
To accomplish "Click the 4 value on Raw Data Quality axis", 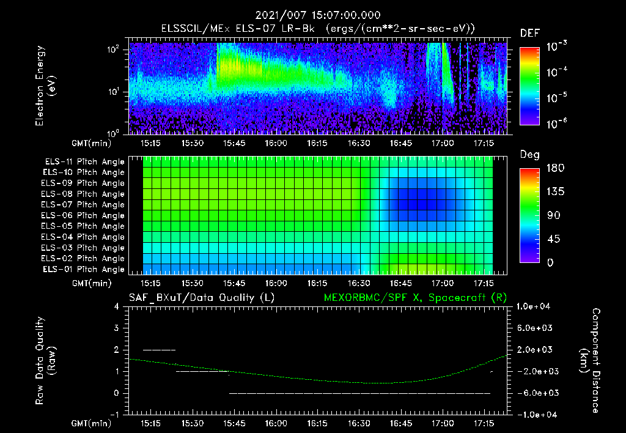I will [x=117, y=307].
